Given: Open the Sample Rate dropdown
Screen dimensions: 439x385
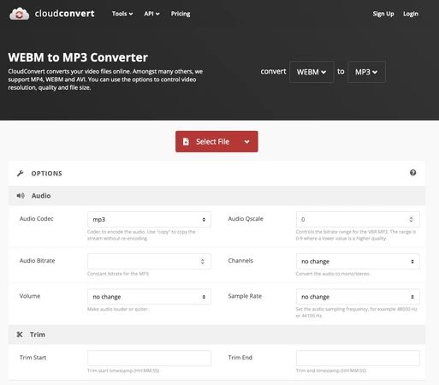Looking at the screenshot, I should [x=358, y=297].
